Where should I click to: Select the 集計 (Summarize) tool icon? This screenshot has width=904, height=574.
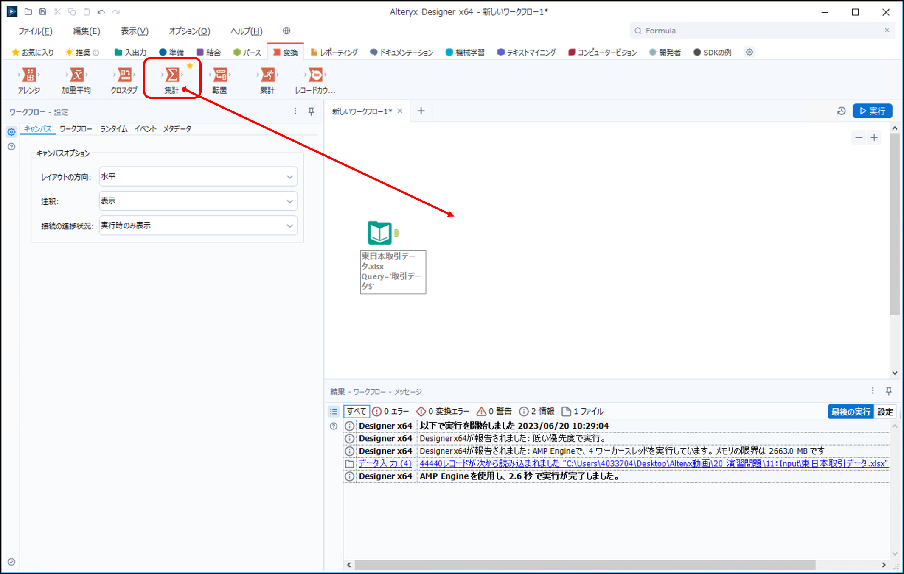(172, 75)
